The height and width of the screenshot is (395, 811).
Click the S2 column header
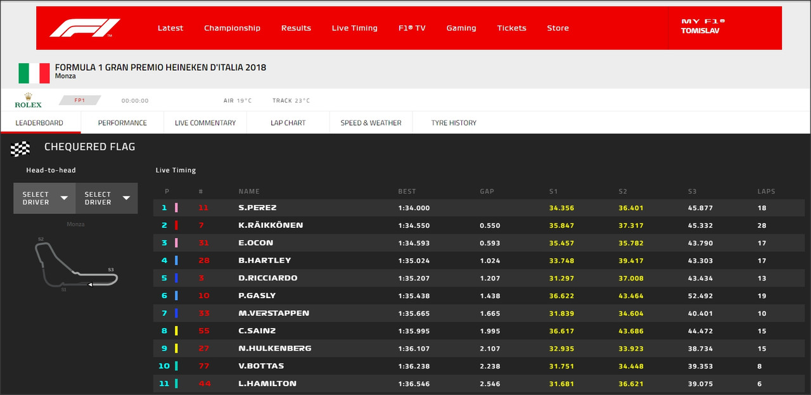[624, 191]
